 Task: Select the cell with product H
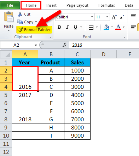(x=51, y=127)
